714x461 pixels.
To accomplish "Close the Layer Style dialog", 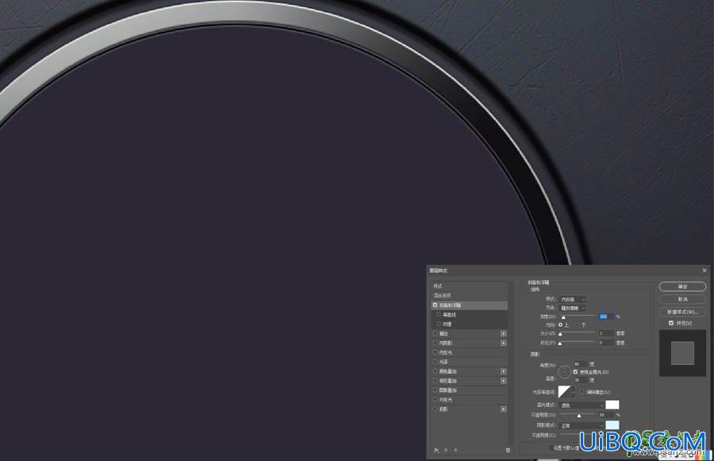I will pos(704,271).
